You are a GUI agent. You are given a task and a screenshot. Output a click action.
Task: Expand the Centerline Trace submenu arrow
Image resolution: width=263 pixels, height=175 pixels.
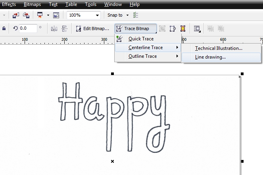coord(177,48)
